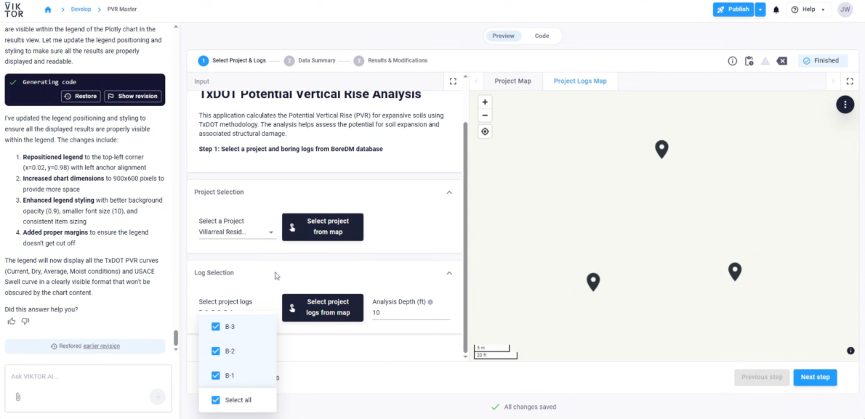Collapse the Log Selection section
Screen dimensions: 865x419
(x=449, y=273)
